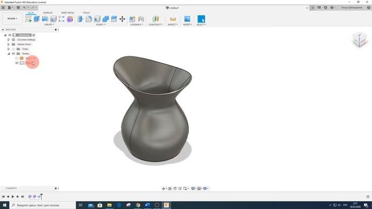Open the Create dropdown menu

point(49,24)
